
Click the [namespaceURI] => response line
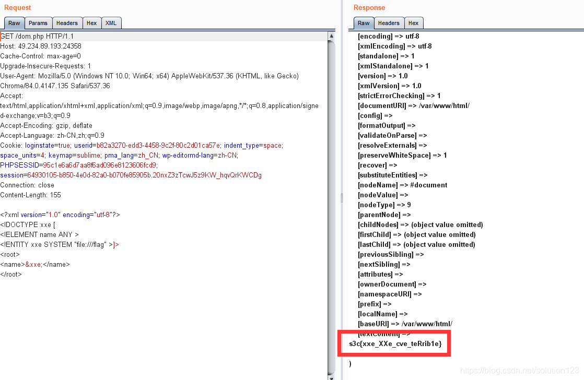(x=390, y=294)
